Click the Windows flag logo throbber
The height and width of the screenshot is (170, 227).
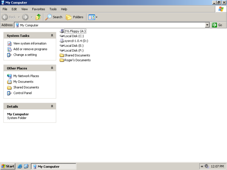click(x=221, y=9)
